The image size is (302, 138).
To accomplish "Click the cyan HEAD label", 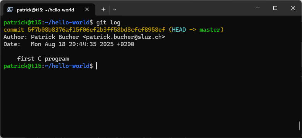I will (x=179, y=30).
